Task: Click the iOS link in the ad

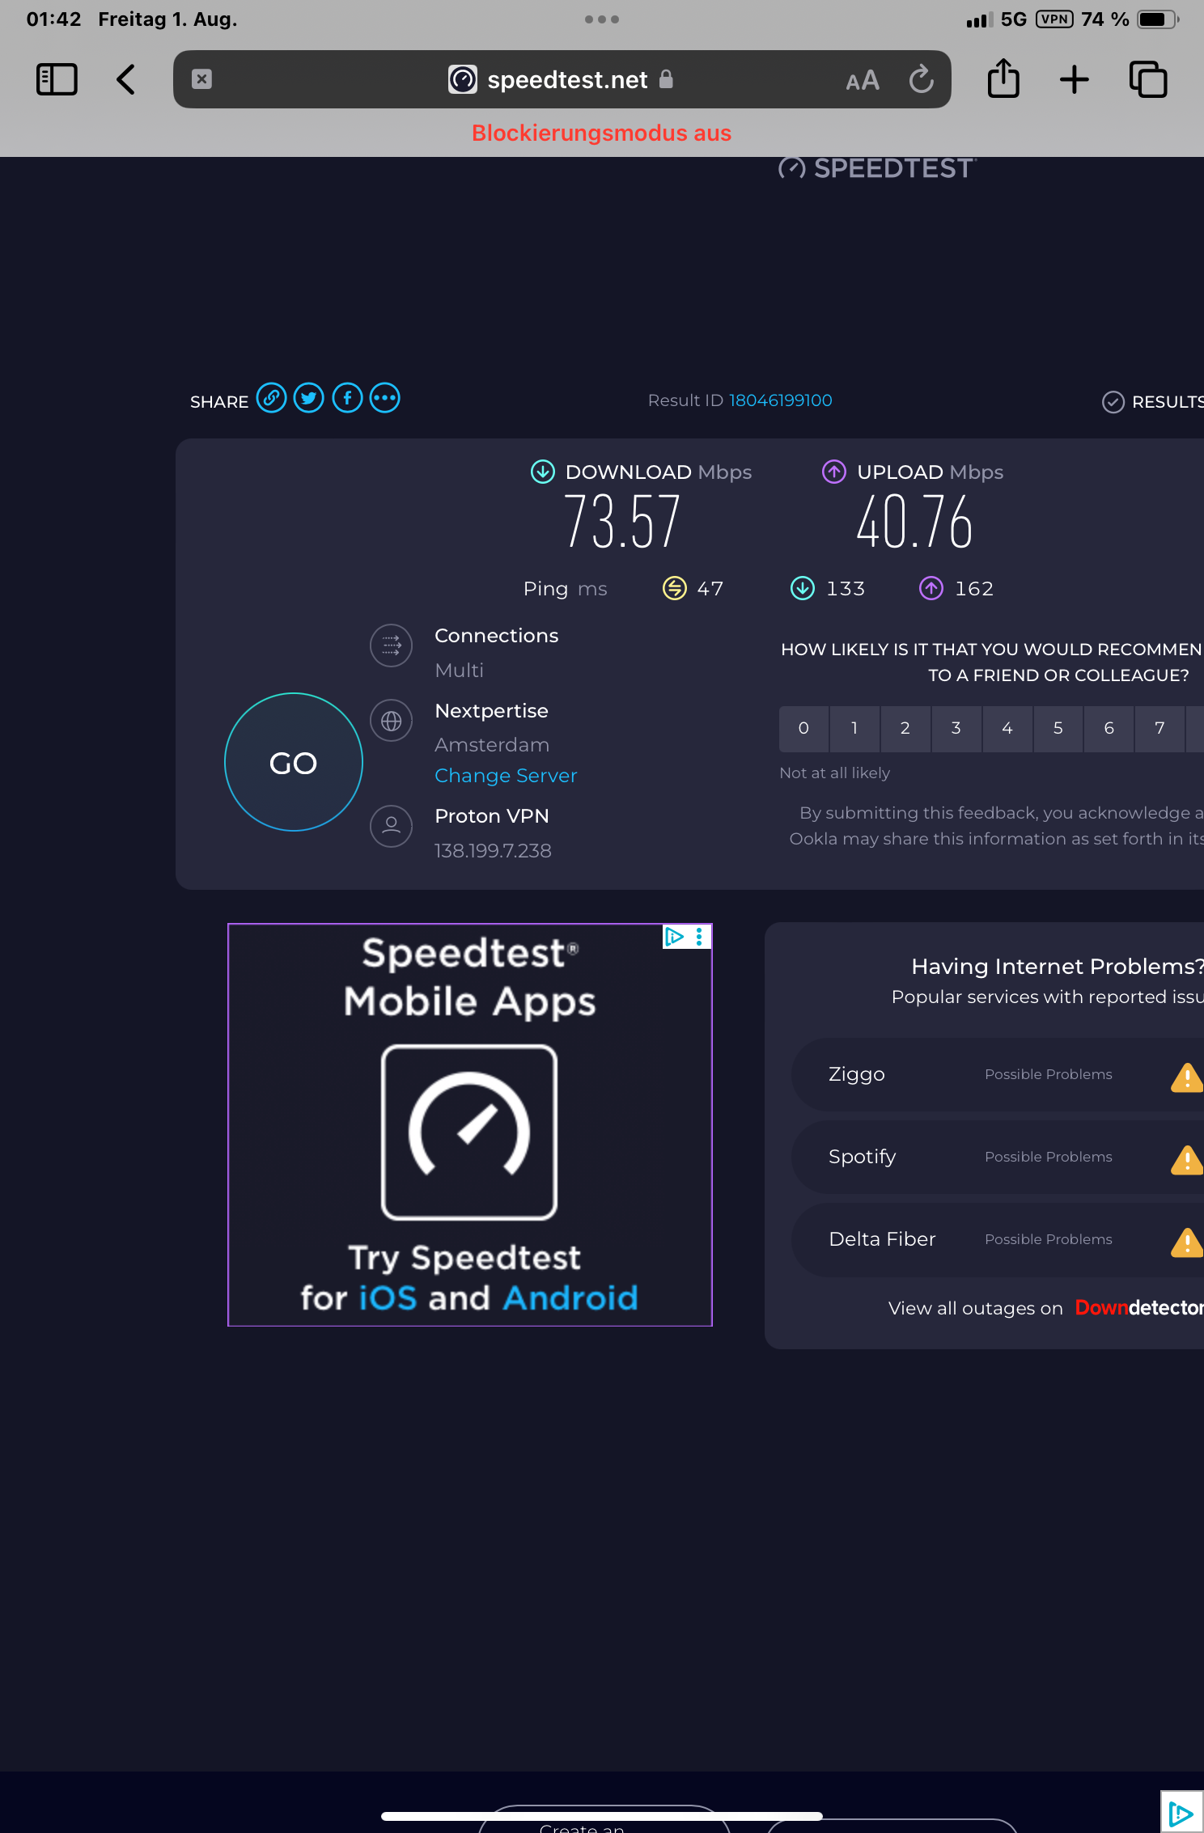Action: tap(388, 1298)
